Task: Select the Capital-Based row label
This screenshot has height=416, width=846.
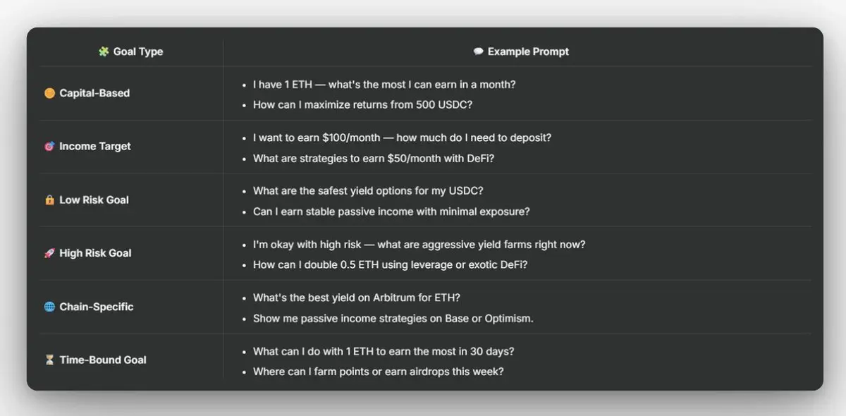Action: point(94,93)
